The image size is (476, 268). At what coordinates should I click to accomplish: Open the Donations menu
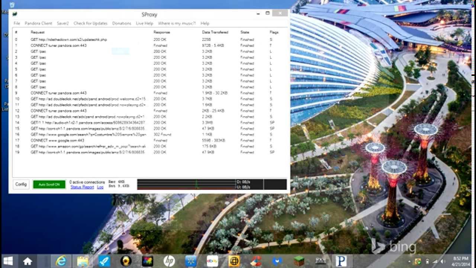click(122, 23)
